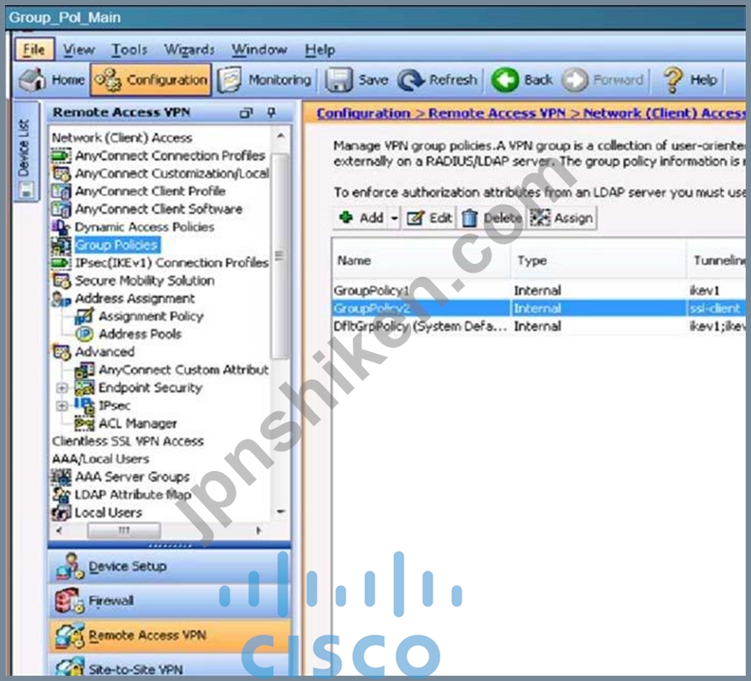
Task: Click the tree scroll down arrow
Action: 281,512
